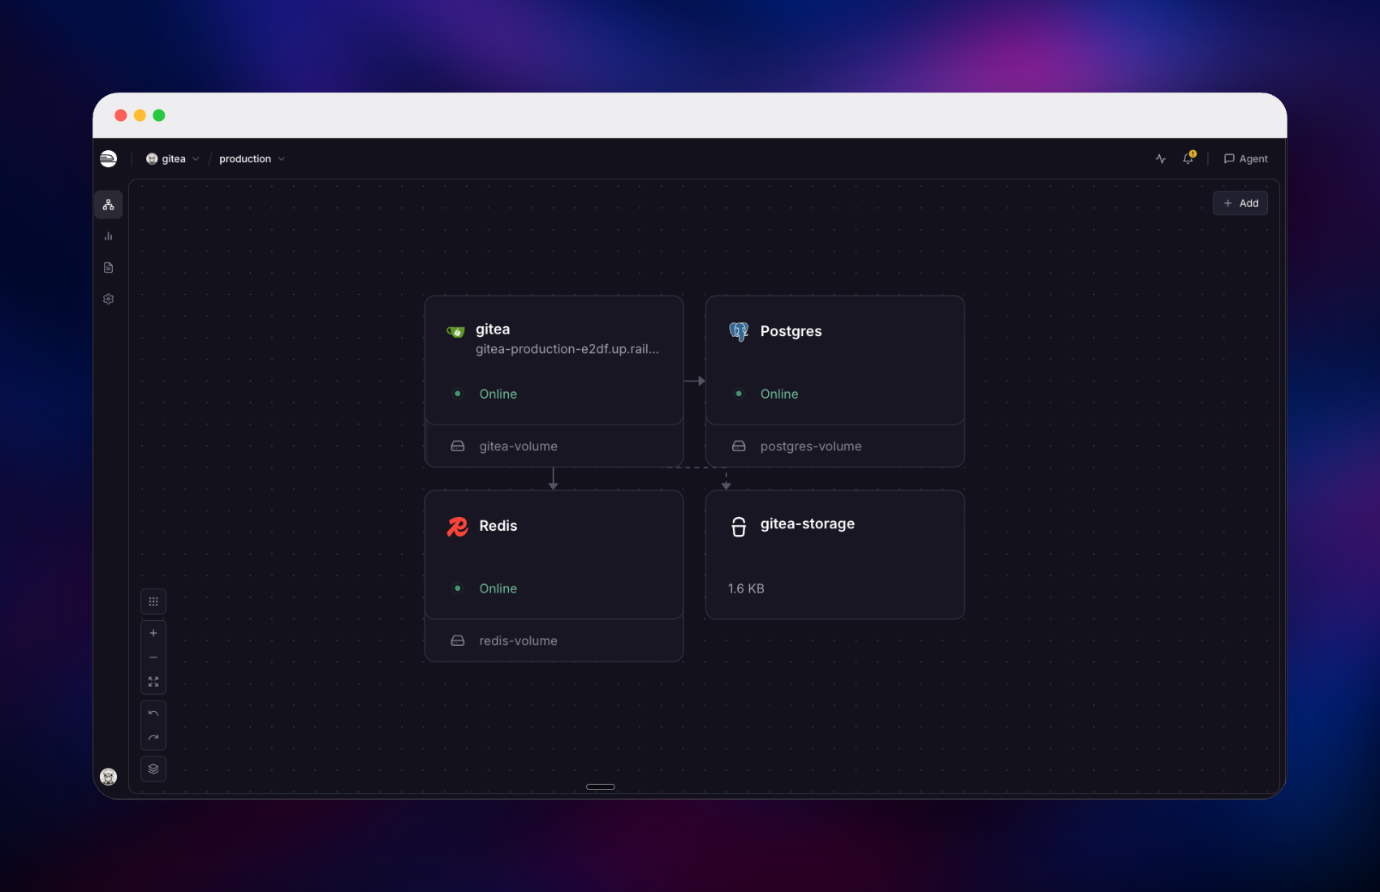Minimize the window with yellow button

click(140, 115)
